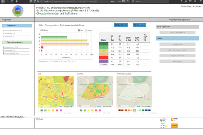The image size is (203, 135).
Task: Toggle the browser sidebar icon
Action: [190, 1]
